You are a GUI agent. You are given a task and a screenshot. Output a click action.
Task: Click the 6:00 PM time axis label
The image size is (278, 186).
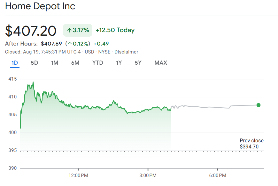coord(218,175)
